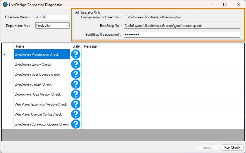246x153 pixels.
Task: Close the LiveDesign Connector Diagnostic window
Action: point(239,5)
